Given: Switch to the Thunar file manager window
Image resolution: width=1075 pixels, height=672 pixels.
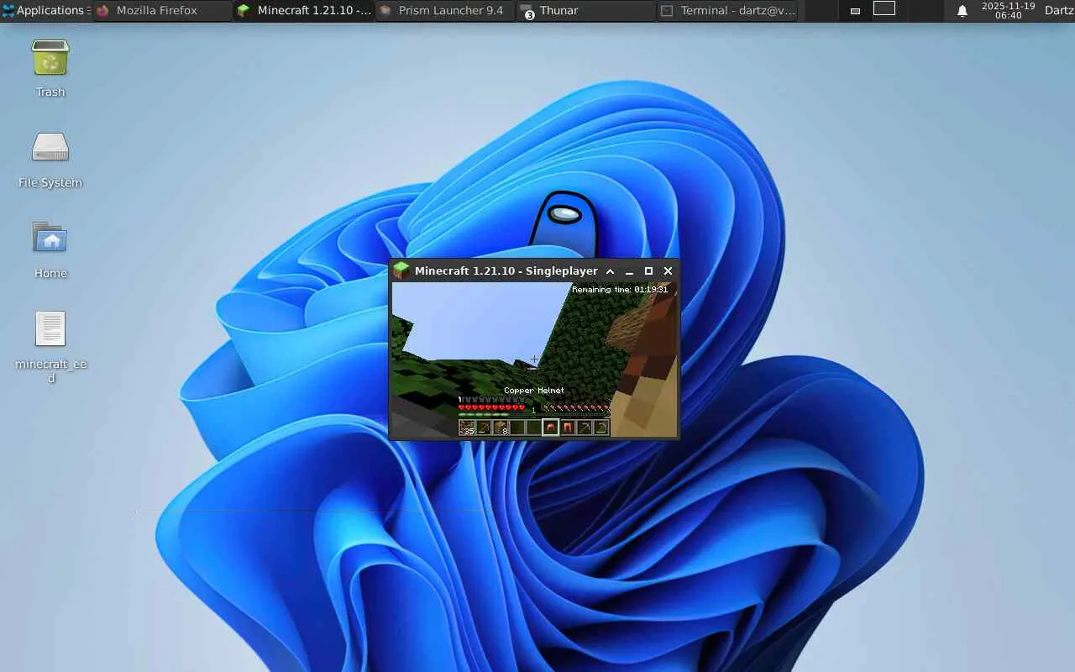Looking at the screenshot, I should [585, 11].
